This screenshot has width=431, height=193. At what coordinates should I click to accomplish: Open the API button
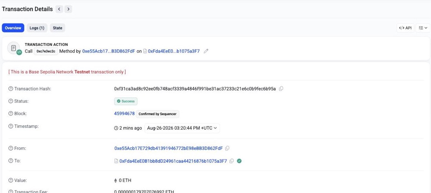coord(405,28)
